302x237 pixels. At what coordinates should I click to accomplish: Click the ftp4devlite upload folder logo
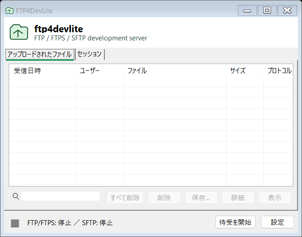coord(19,32)
